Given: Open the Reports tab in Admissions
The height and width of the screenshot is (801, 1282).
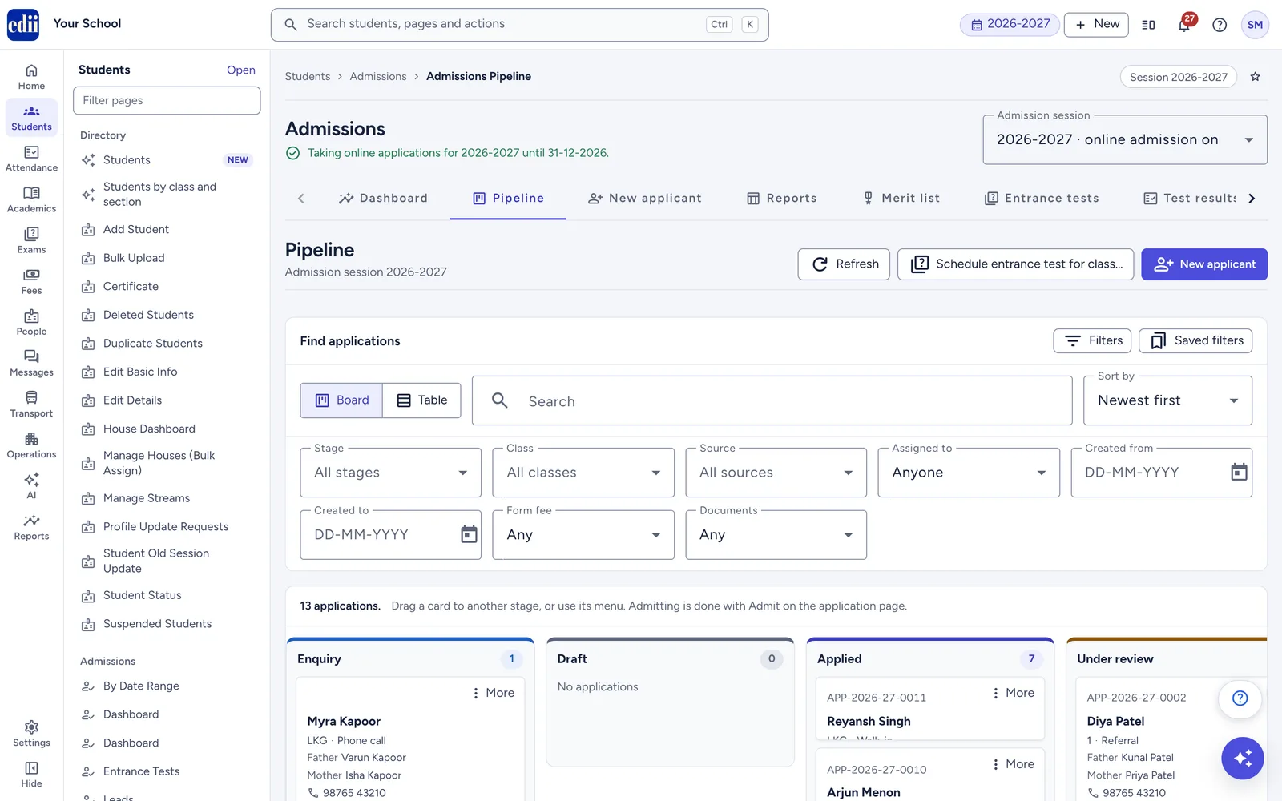Looking at the screenshot, I should point(781,199).
